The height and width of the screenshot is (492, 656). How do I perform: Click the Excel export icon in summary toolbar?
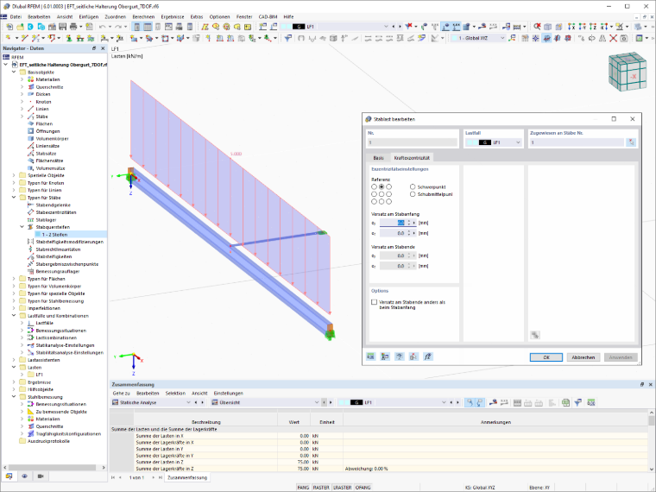[x=565, y=402]
